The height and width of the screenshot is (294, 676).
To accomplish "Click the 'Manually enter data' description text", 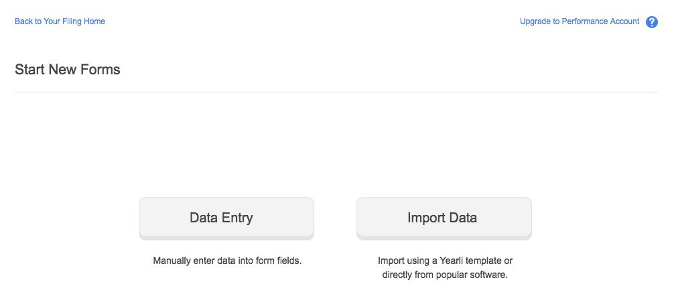I will (227, 261).
